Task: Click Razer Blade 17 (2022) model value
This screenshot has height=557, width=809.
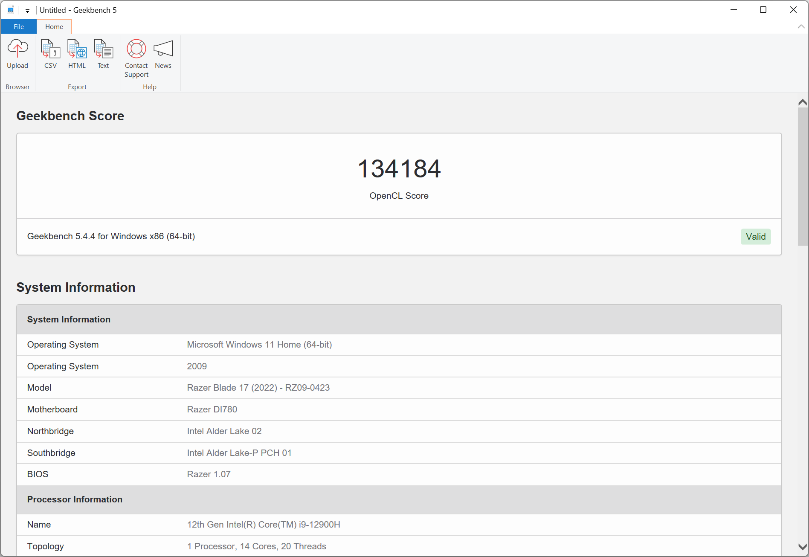Action: 258,388
